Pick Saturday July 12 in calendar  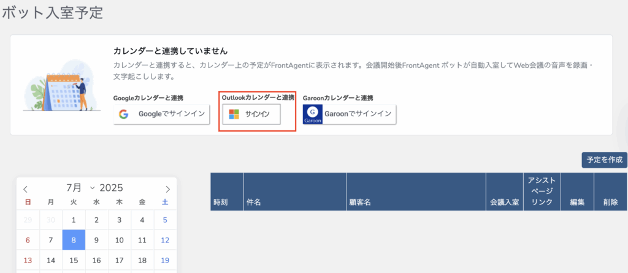[x=164, y=241]
